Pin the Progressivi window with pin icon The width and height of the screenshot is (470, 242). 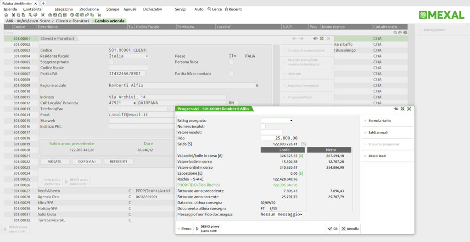(x=396, y=109)
